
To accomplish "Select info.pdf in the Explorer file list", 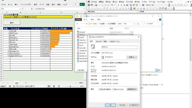I will click(82, 32).
